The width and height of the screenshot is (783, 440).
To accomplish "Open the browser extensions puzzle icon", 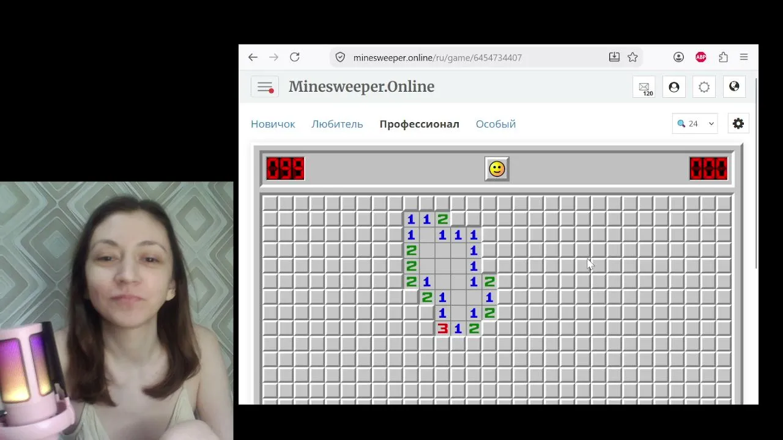I will click(x=723, y=57).
